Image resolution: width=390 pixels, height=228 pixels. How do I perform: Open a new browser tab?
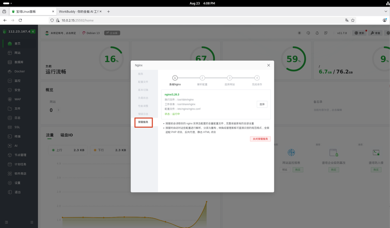tap(109, 11)
